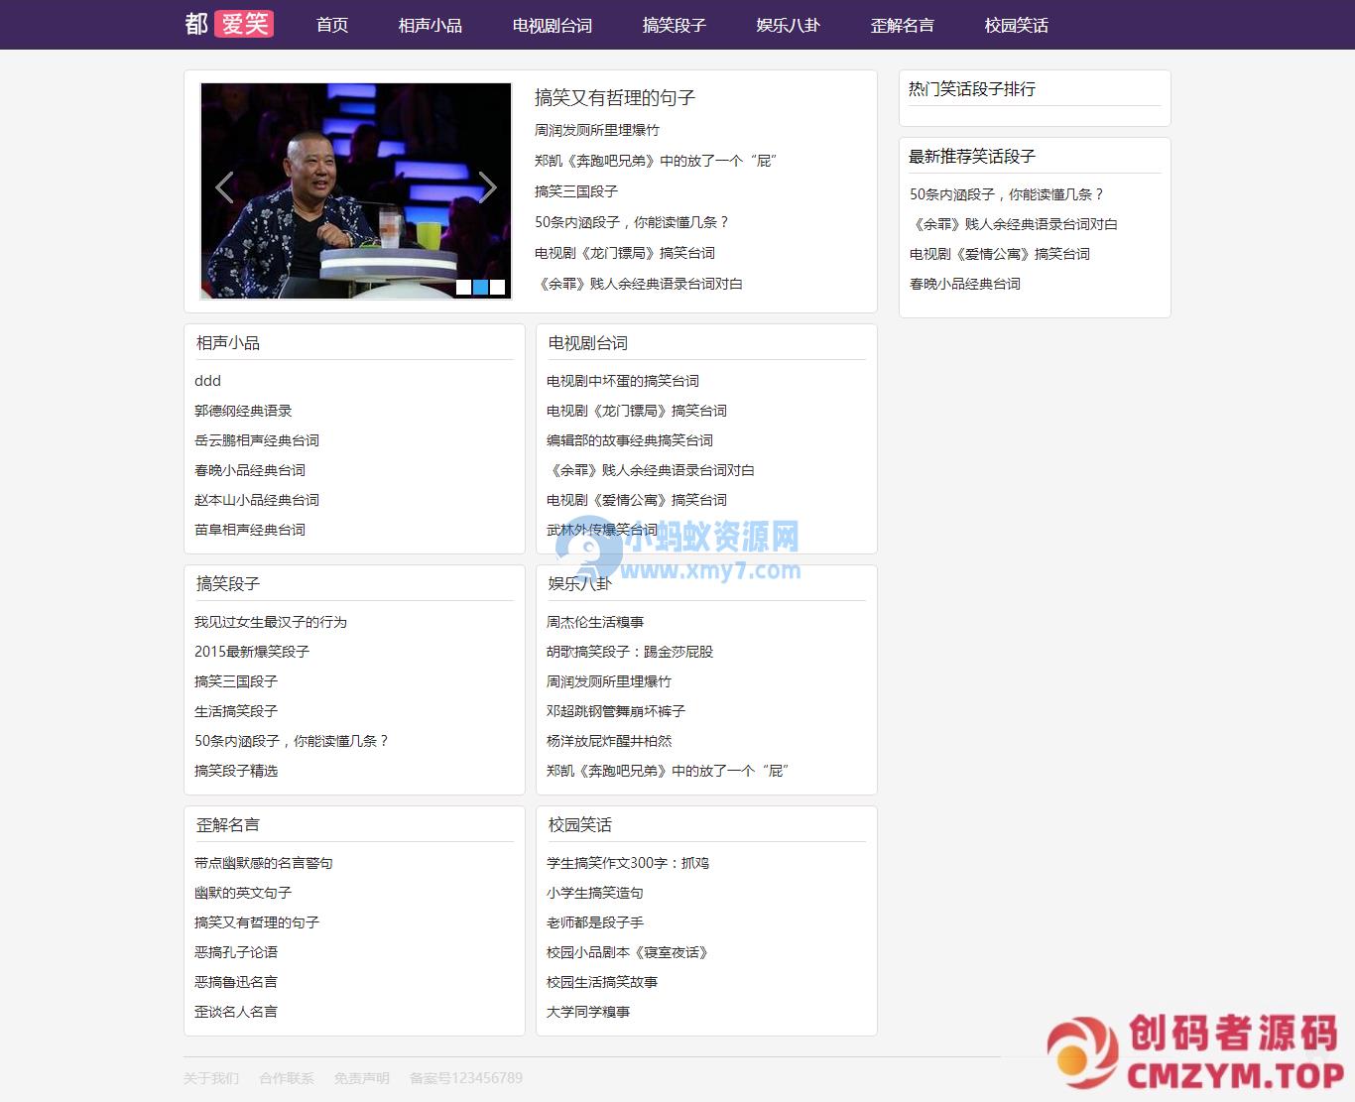Open the headline 搞笑又有哲理的句子
The image size is (1355, 1102).
(614, 97)
